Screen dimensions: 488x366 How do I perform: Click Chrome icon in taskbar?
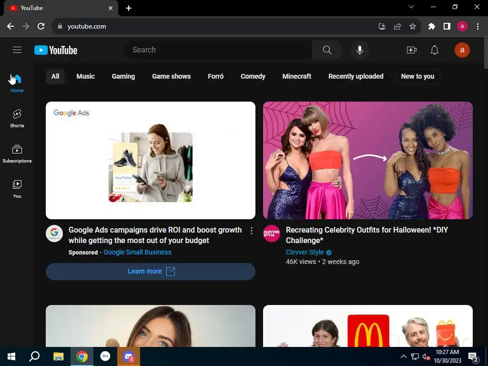[x=82, y=356]
